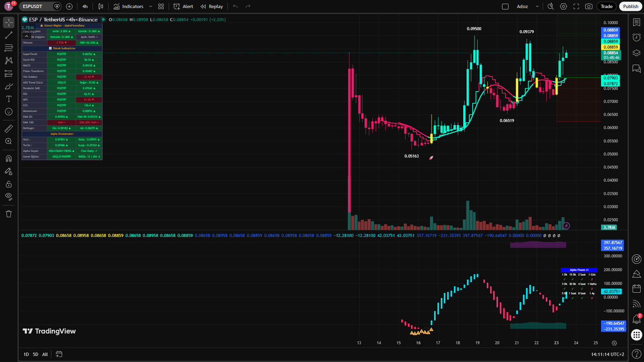Select the Text annotation tool

(9, 99)
